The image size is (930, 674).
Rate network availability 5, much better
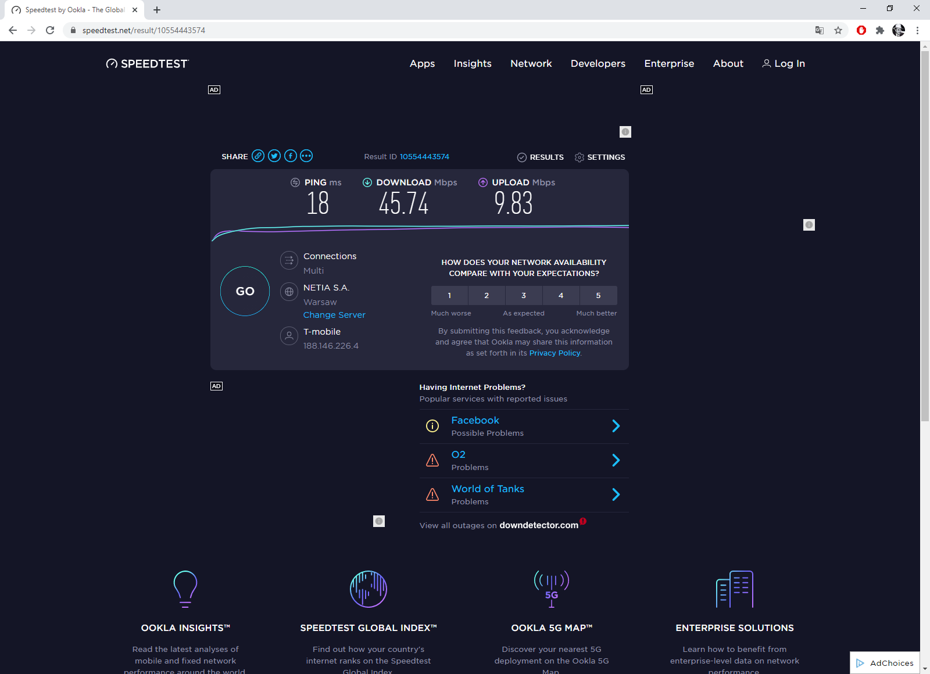pos(598,295)
